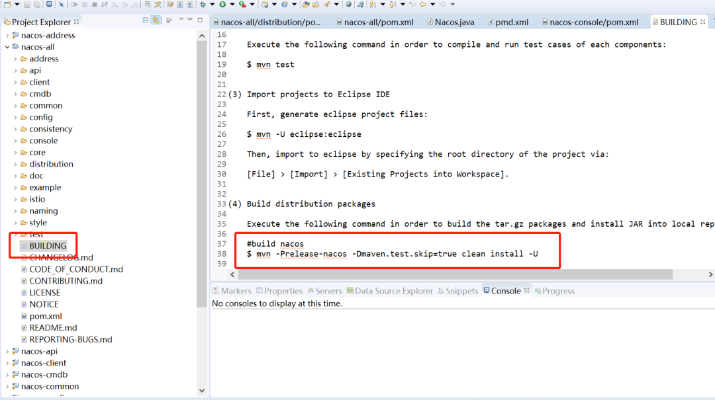Screen dimensions: 715x400
Task: Click the editor horizontal scrollbar
Action: [455, 274]
